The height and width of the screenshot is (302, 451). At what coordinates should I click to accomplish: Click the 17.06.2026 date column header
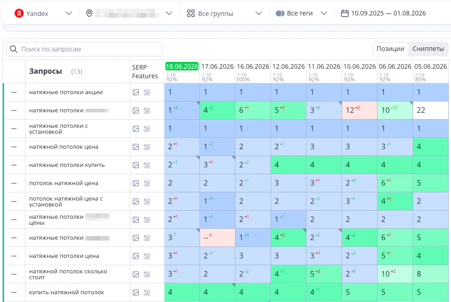coord(217,66)
